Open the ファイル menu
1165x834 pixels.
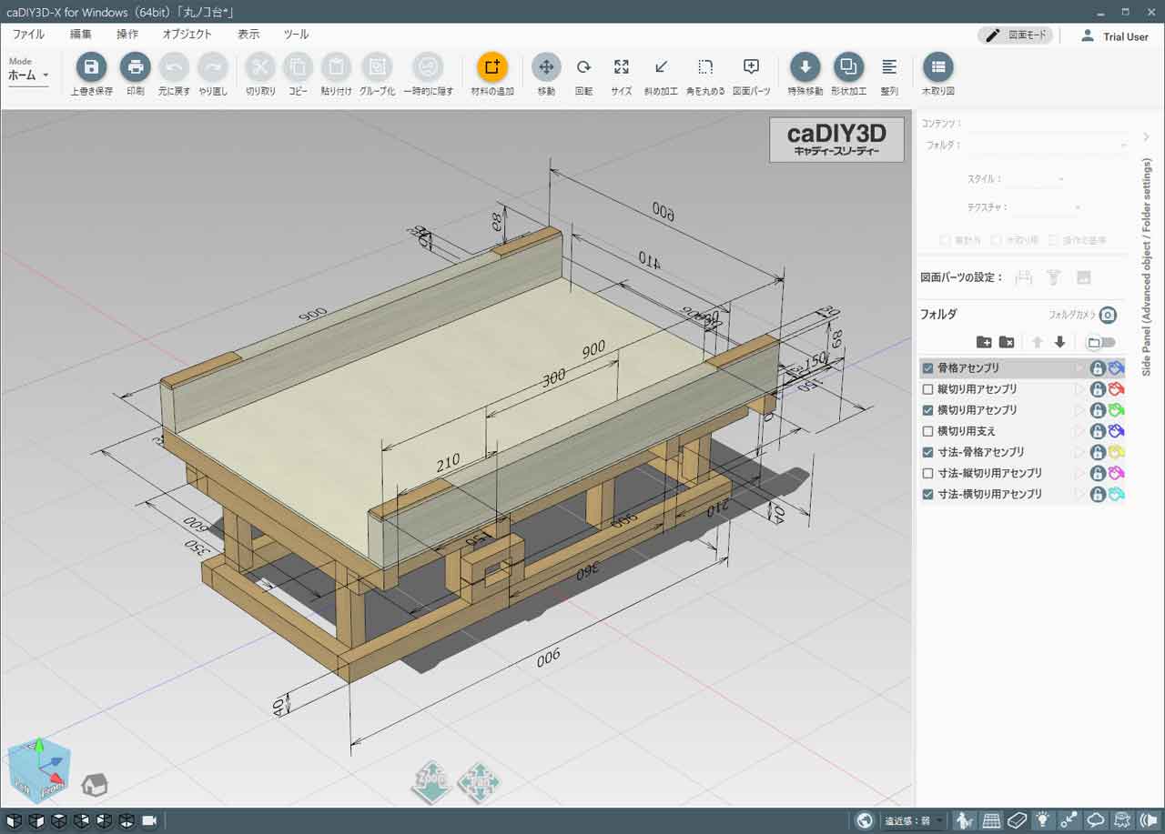pos(28,35)
